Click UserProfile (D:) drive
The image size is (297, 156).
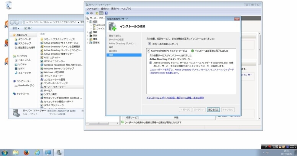point(25,85)
